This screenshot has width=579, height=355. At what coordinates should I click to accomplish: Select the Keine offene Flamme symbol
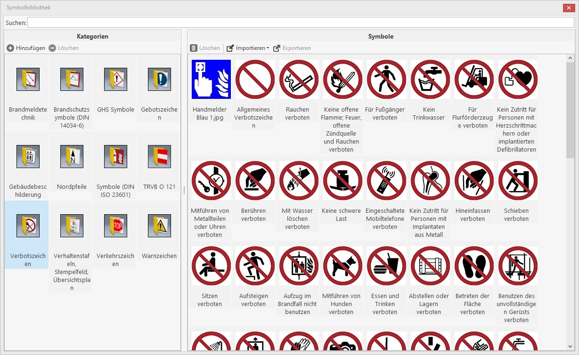pyautogui.click(x=343, y=79)
